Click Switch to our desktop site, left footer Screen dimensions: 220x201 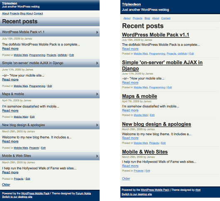click(x=17, y=197)
